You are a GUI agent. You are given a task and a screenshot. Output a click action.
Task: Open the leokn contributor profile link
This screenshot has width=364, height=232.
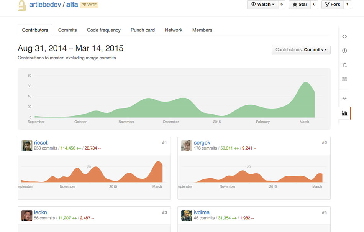point(41,212)
